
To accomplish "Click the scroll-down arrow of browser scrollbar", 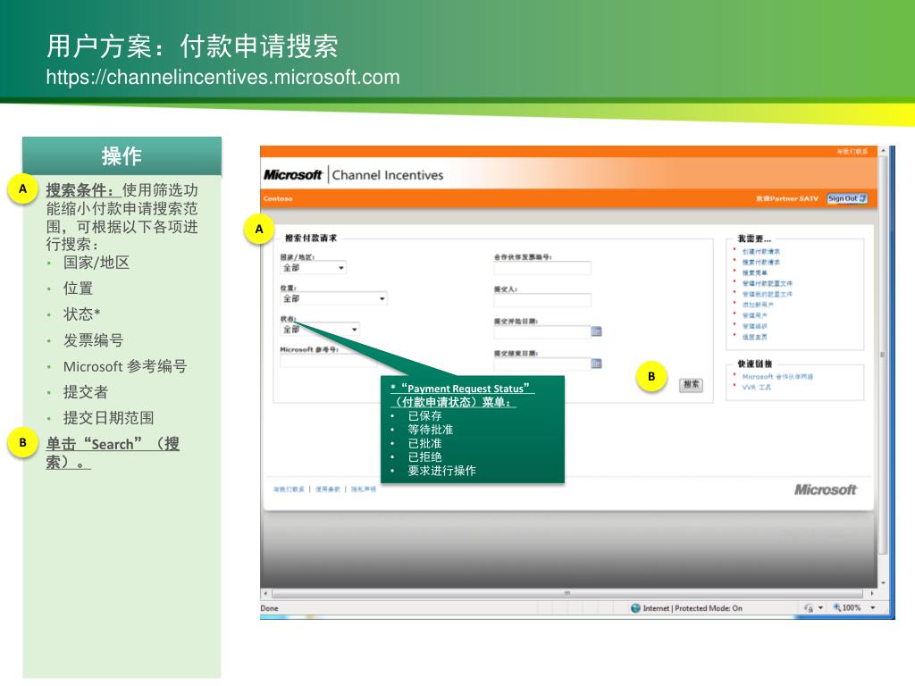I will pos(883,582).
